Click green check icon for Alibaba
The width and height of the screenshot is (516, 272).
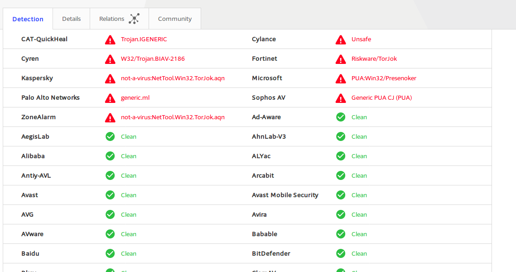[110, 156]
